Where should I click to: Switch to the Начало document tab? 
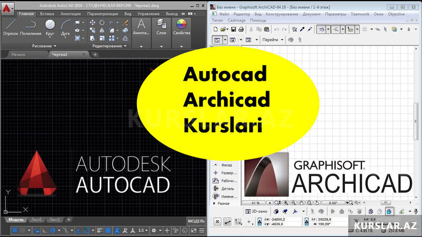pyautogui.click(x=18, y=54)
